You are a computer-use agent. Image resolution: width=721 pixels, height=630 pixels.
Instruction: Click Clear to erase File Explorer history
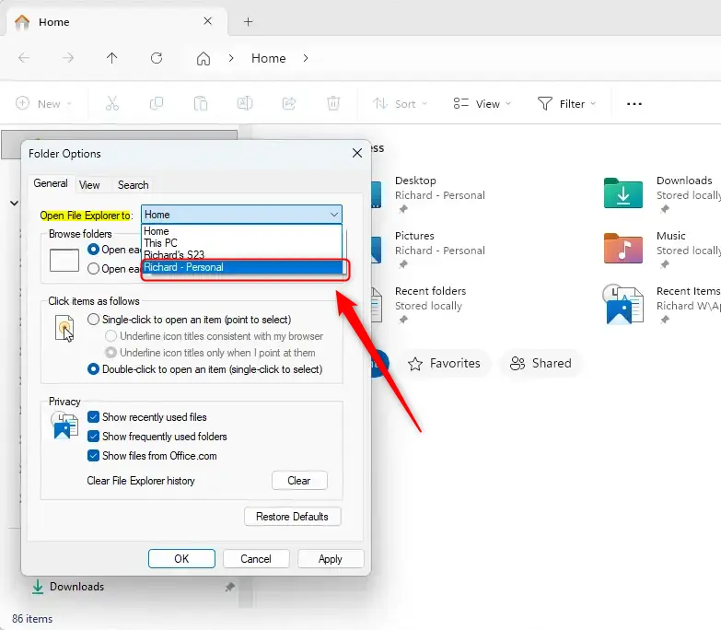(x=299, y=481)
